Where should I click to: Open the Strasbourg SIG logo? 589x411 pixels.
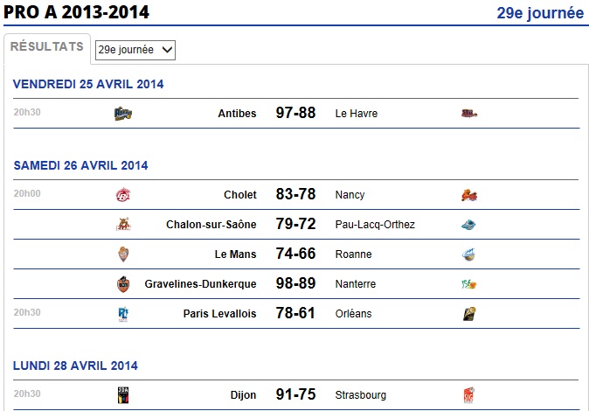click(468, 395)
